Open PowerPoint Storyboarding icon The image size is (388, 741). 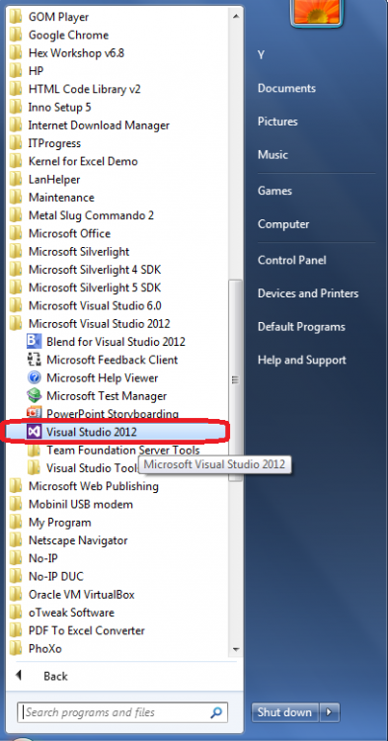(34, 413)
